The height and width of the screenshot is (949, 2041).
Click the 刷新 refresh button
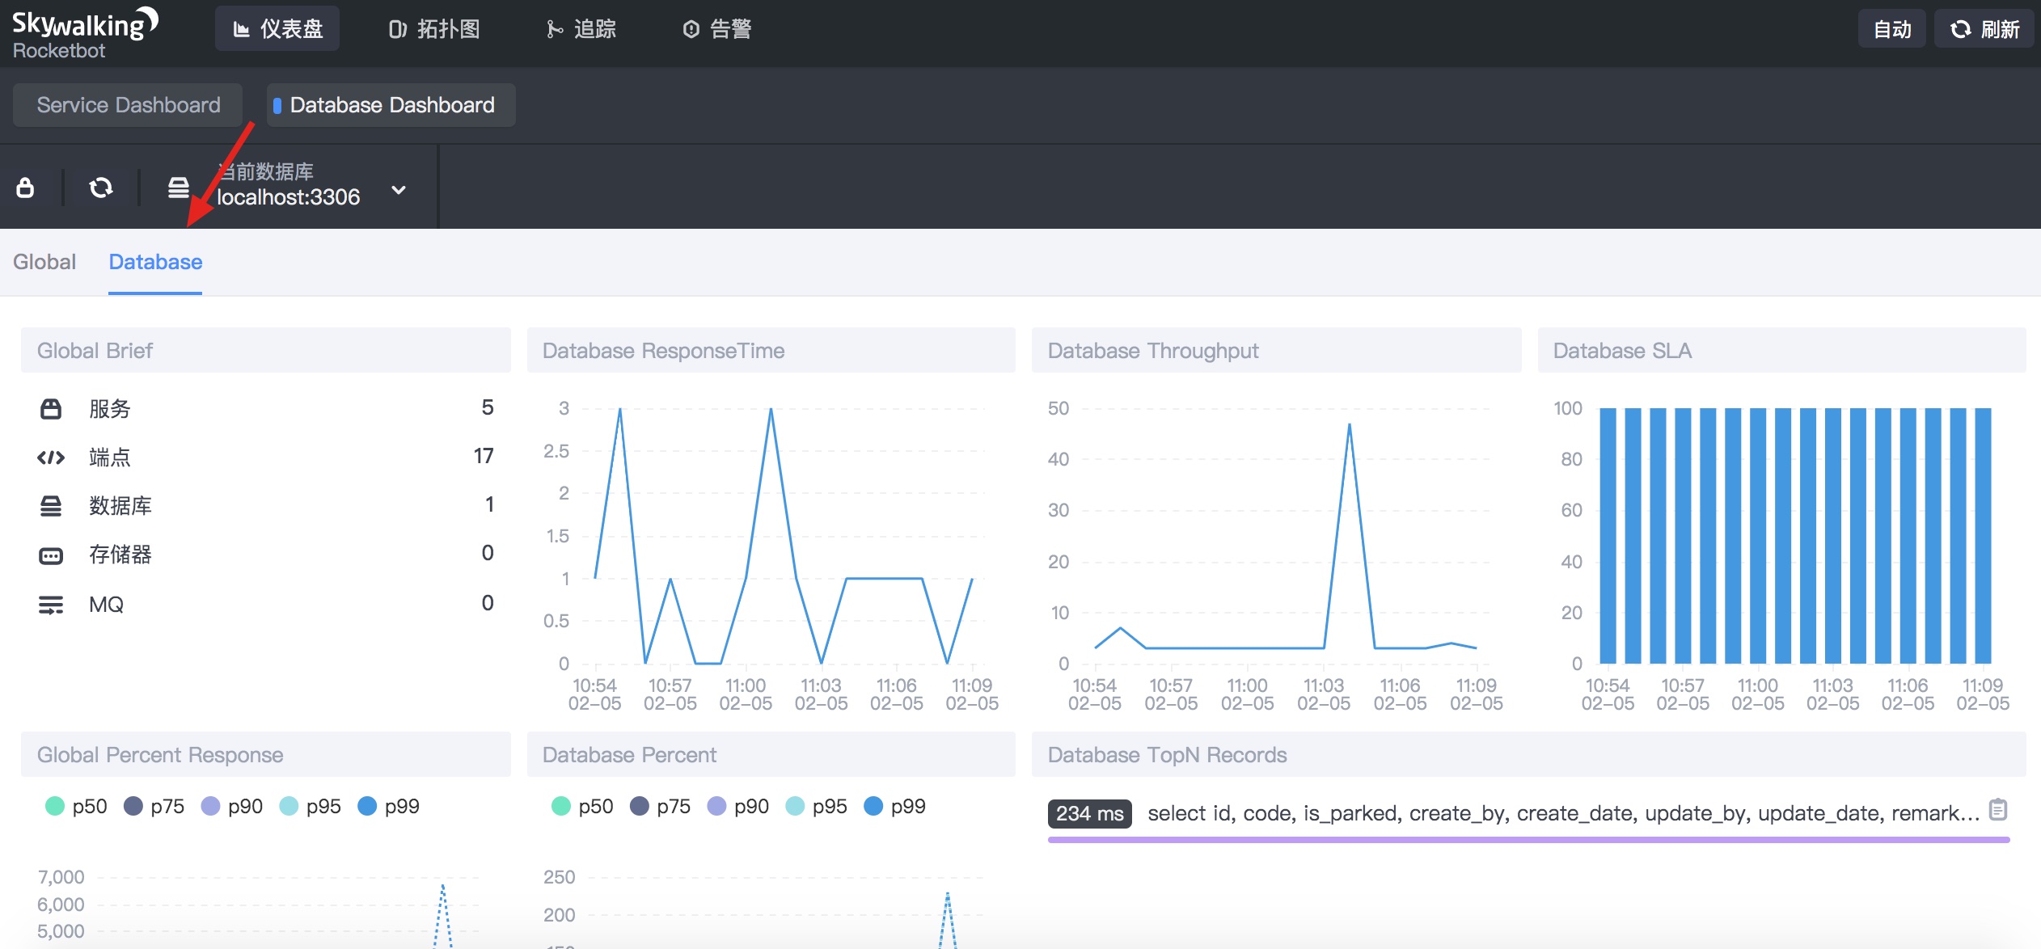tap(1984, 29)
